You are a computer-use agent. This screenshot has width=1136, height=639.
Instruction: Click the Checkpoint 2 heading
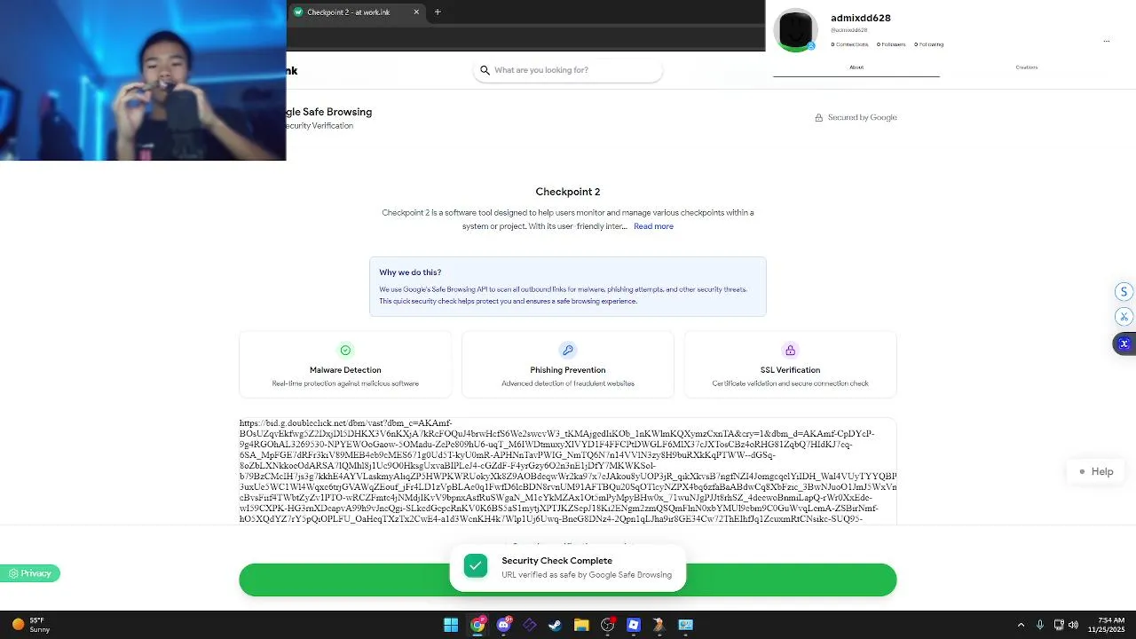(x=568, y=192)
